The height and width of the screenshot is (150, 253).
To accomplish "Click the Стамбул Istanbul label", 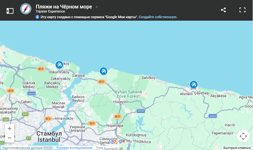I will pos(49,137).
